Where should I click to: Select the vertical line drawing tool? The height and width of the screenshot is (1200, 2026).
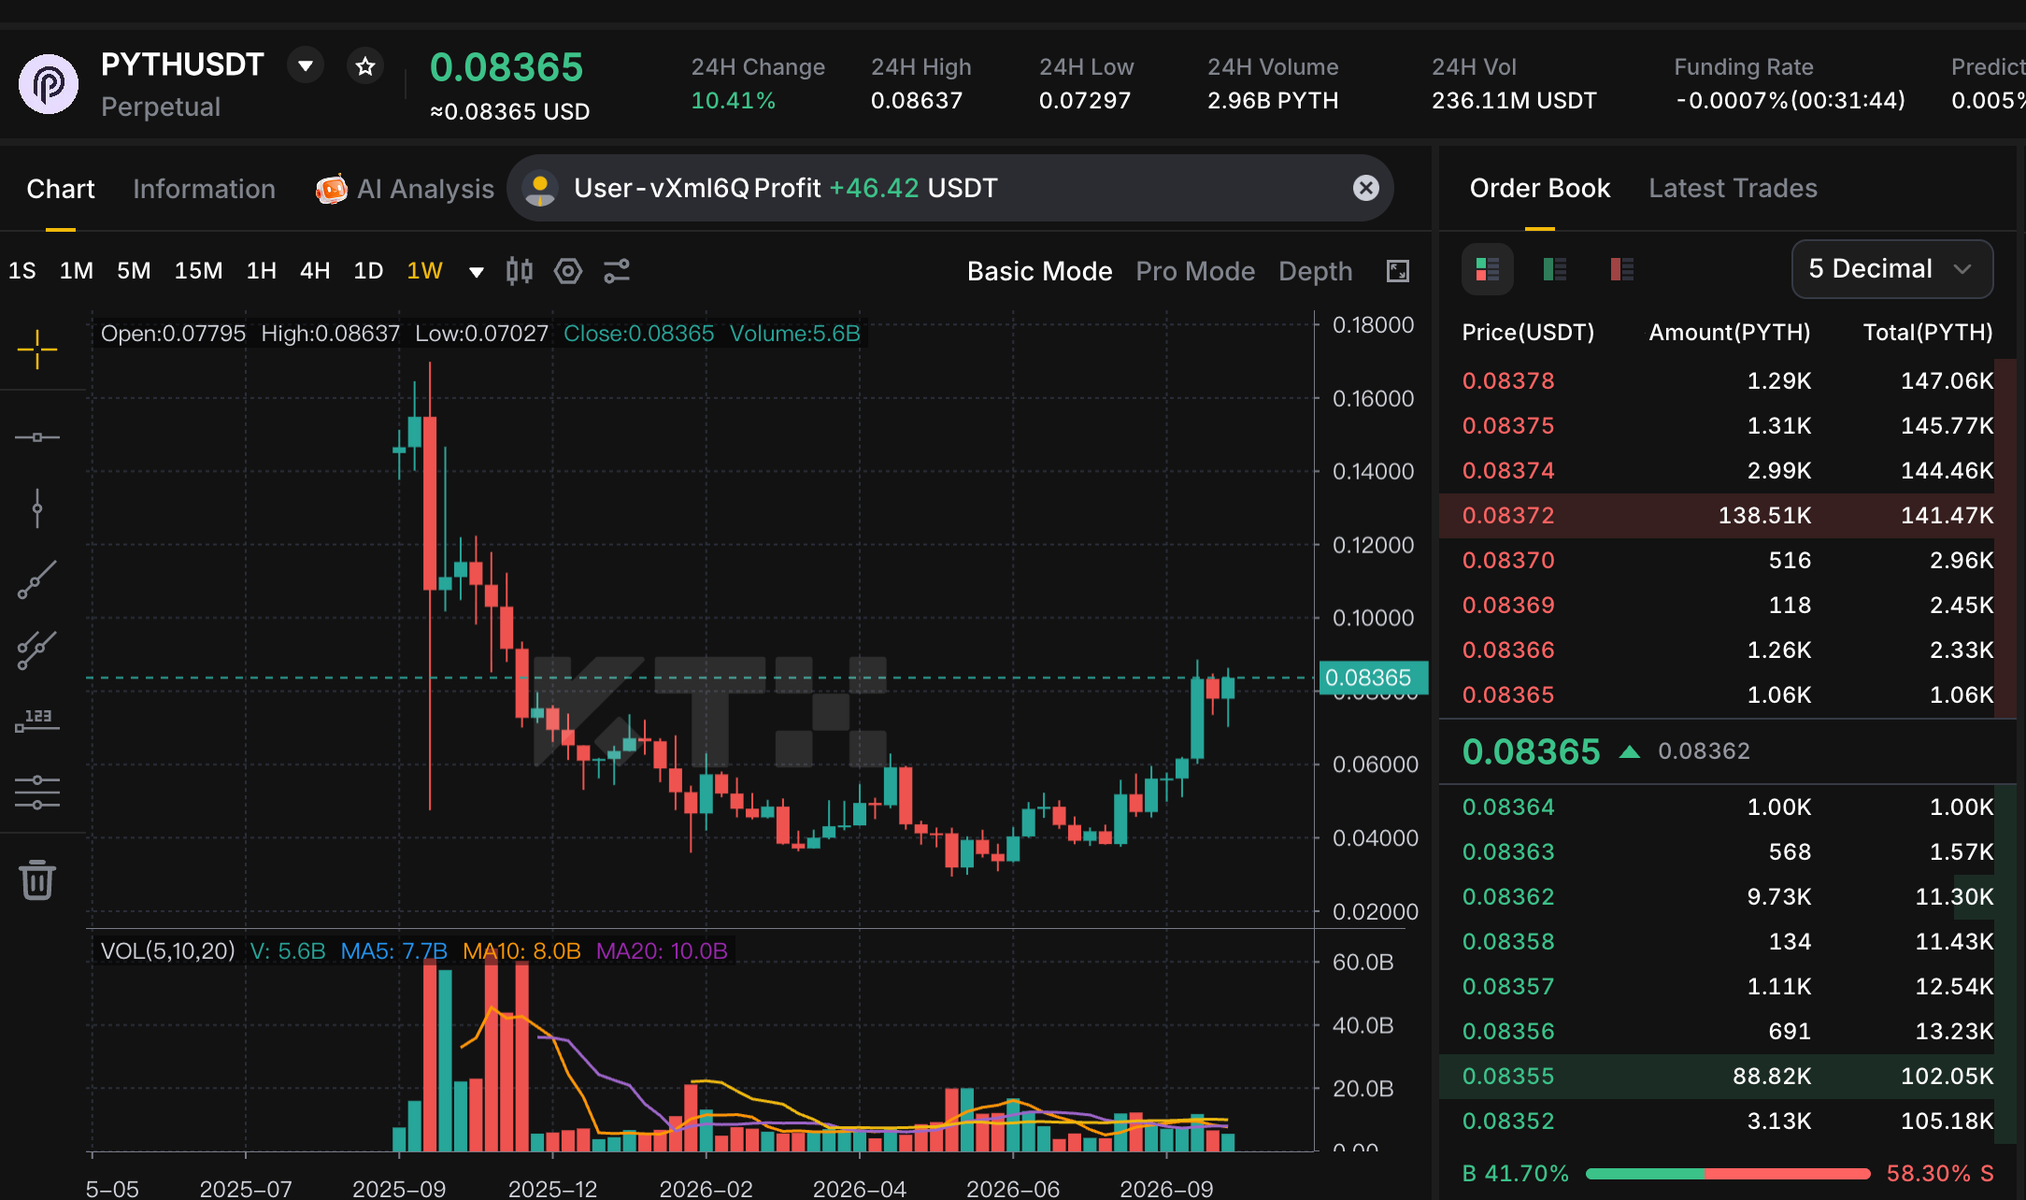point(37,508)
